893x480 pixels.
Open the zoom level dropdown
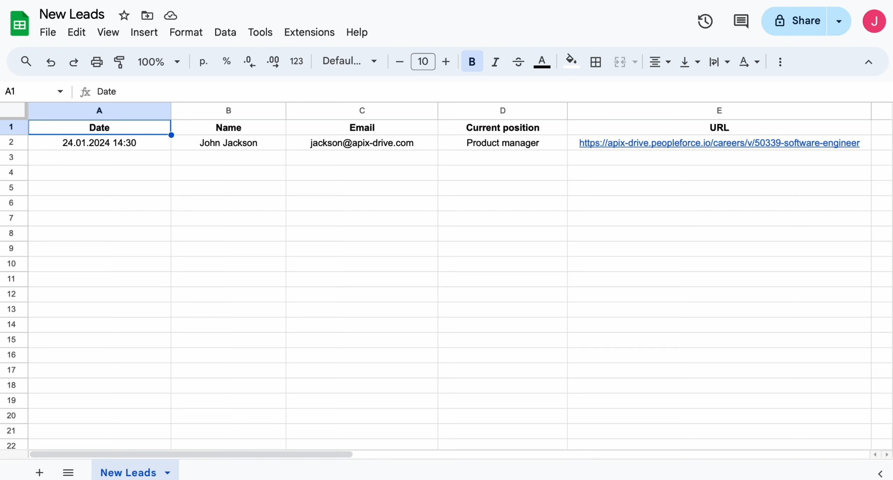[159, 62]
